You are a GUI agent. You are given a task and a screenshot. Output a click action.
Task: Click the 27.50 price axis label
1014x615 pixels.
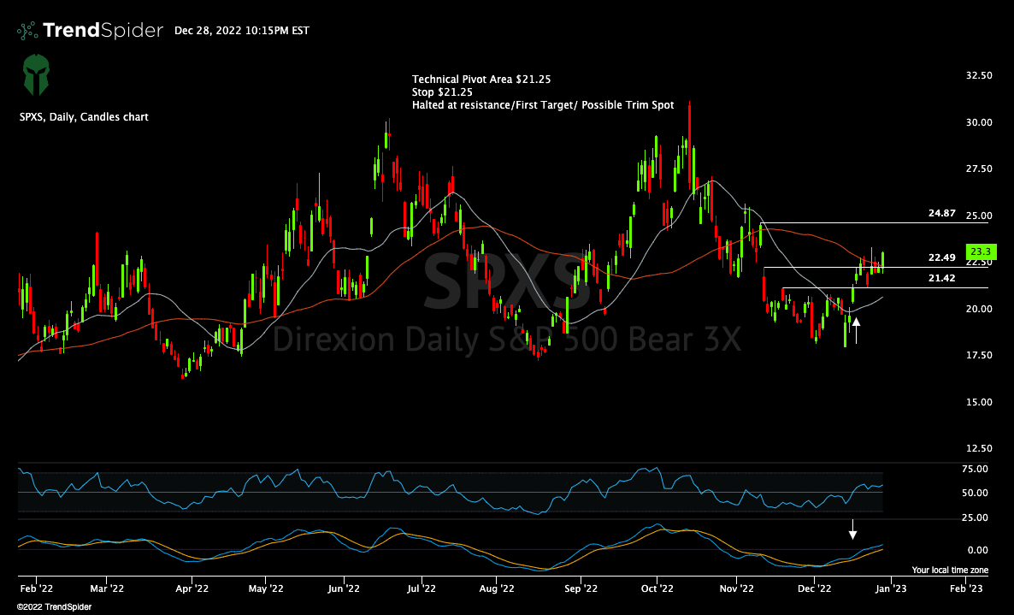[979, 169]
